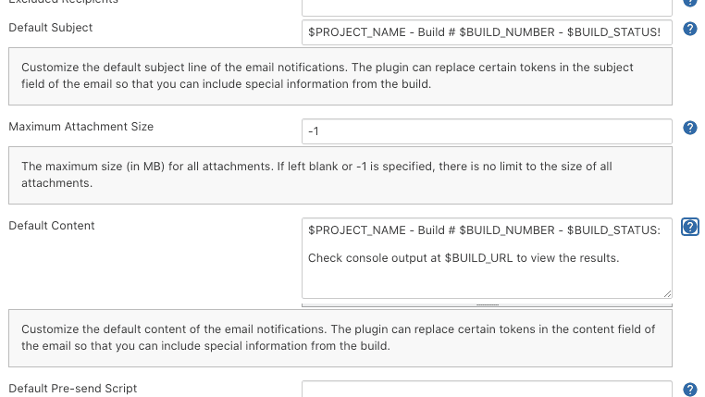705x397 pixels.
Task: Click the Excluded Recipients input box
Action: 486,4
